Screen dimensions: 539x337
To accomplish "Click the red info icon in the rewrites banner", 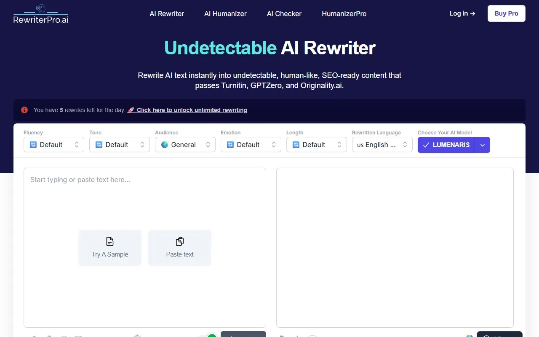I will (x=24, y=110).
